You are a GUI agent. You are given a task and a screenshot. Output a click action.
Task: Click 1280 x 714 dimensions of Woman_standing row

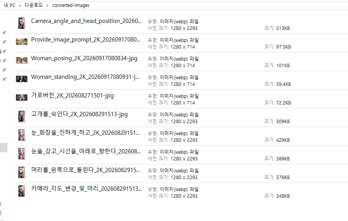(183, 84)
